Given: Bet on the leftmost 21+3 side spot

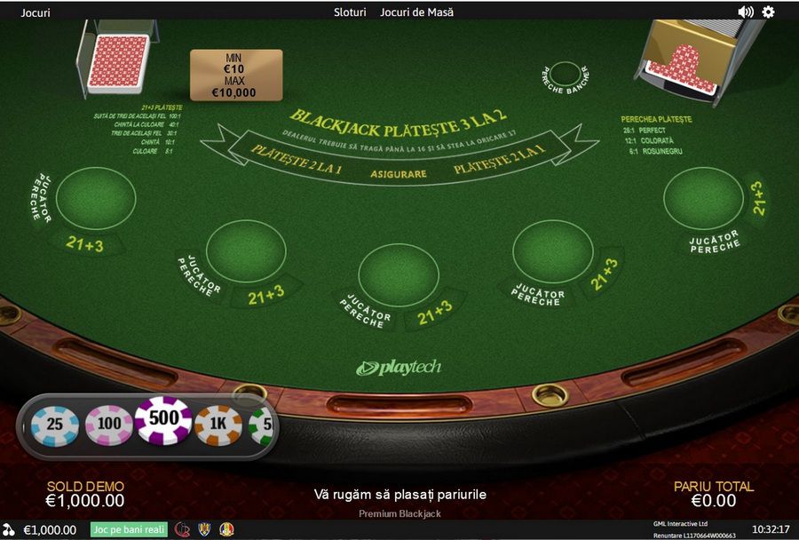Looking at the screenshot, I should tap(84, 244).
